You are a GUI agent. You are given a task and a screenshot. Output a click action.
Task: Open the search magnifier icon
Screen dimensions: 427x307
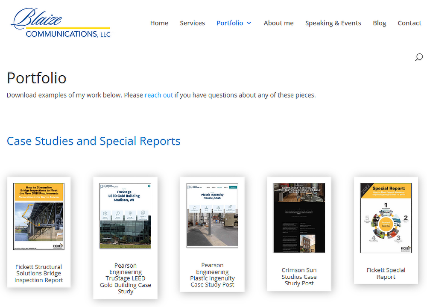418,57
